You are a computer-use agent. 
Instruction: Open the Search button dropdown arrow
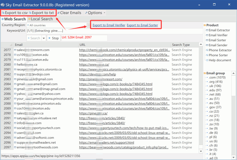click(x=44, y=38)
